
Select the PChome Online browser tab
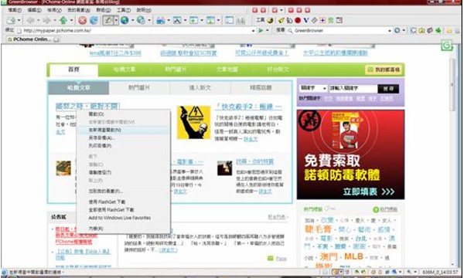pos(33,39)
